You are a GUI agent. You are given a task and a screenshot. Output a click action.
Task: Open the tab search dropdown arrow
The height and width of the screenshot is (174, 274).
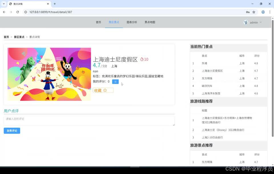click(x=4, y=4)
